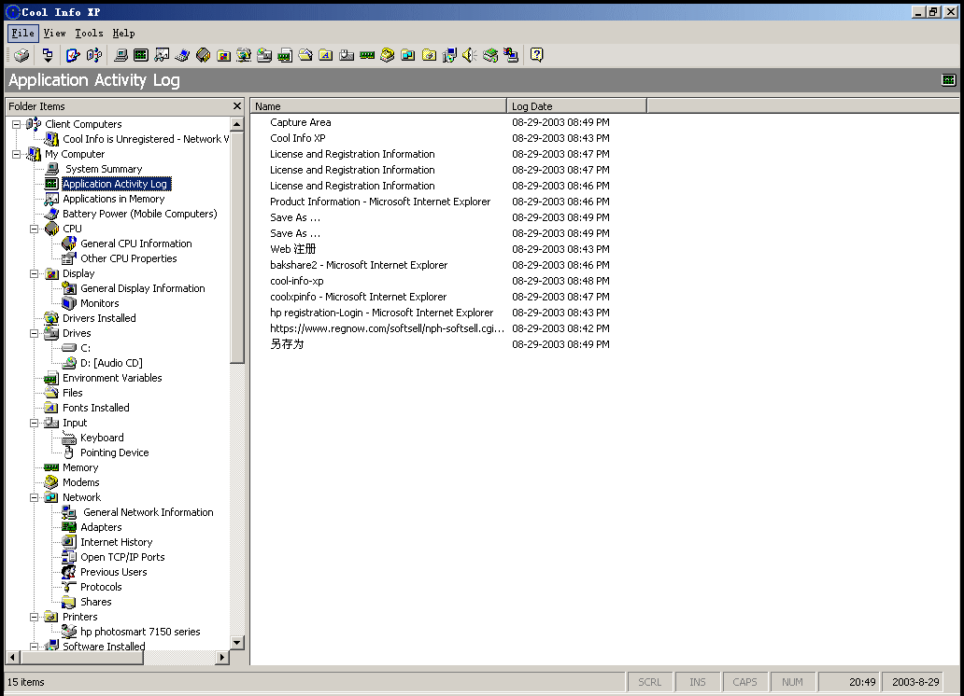Select Open TCP/IP Ports tree item
This screenshot has height=696, width=964.
coord(122,557)
